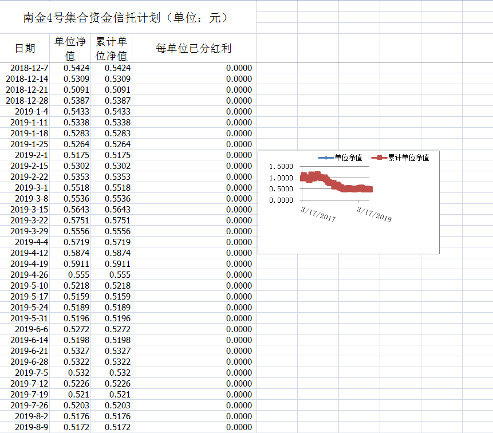Select 累计单位净值 value 0.5874 for 2019-4-12
The height and width of the screenshot is (433, 493).
pos(111,253)
